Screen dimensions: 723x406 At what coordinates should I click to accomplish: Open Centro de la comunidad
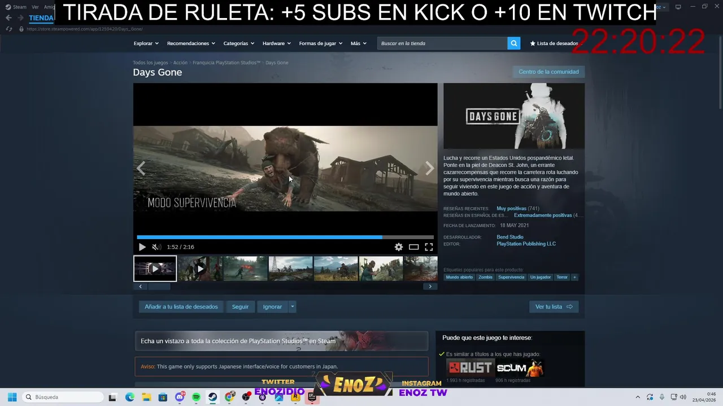click(548, 72)
